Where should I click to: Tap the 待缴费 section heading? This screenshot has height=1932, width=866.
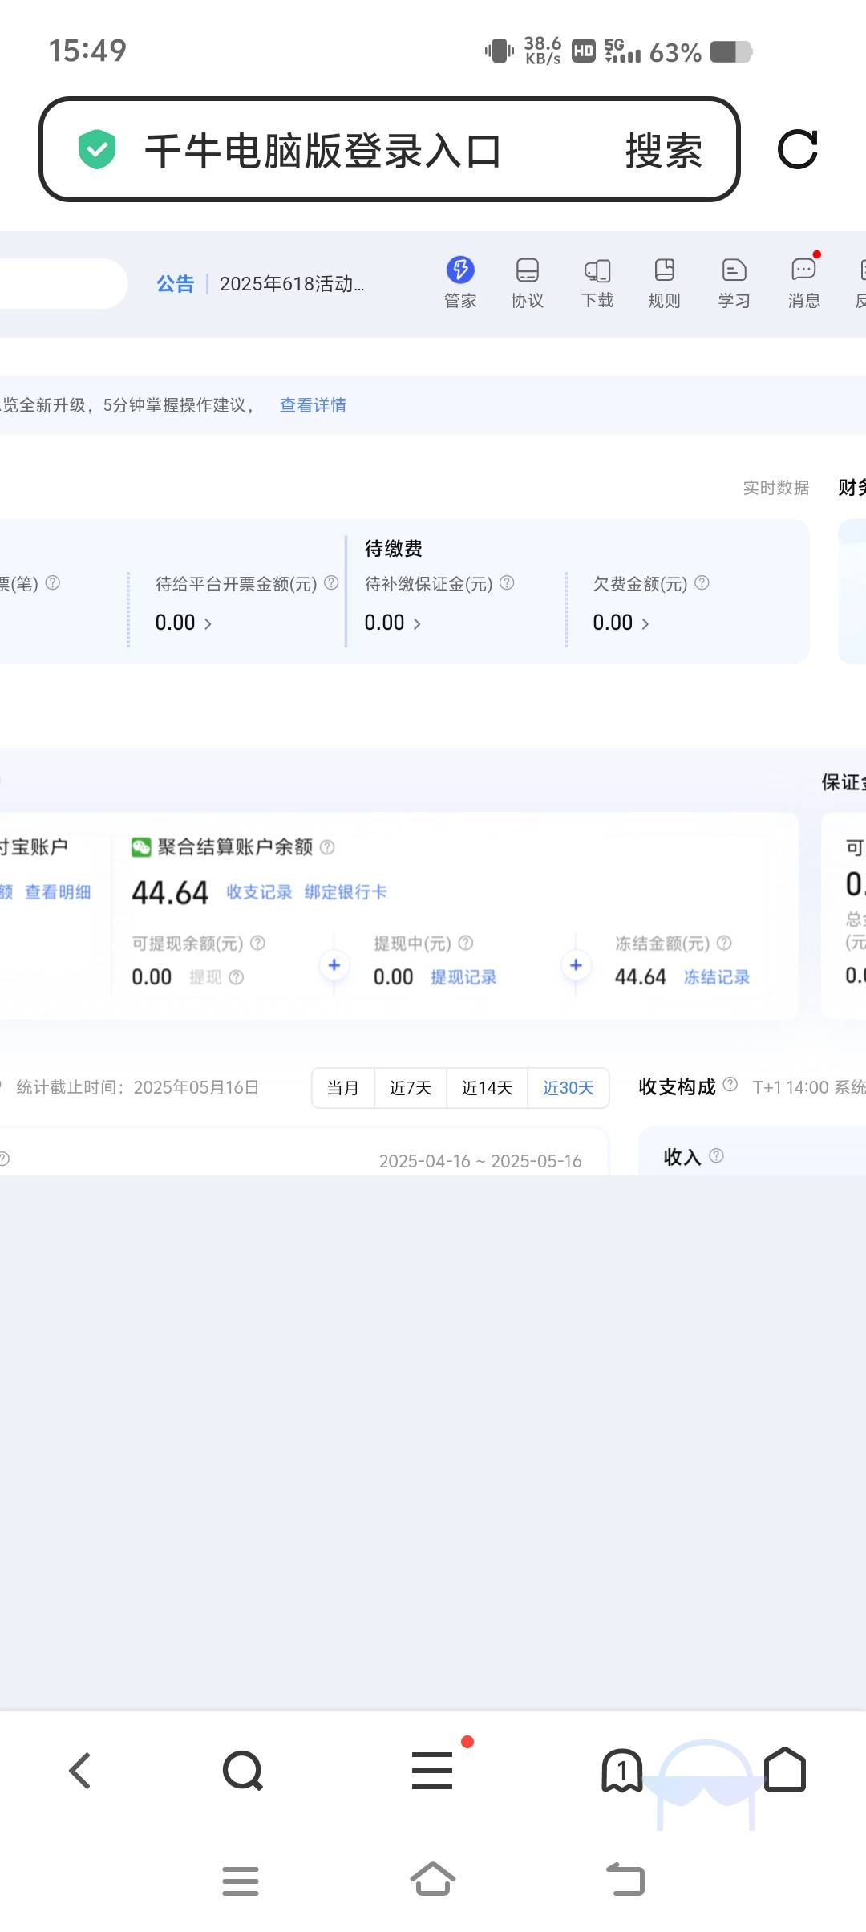[x=394, y=548]
